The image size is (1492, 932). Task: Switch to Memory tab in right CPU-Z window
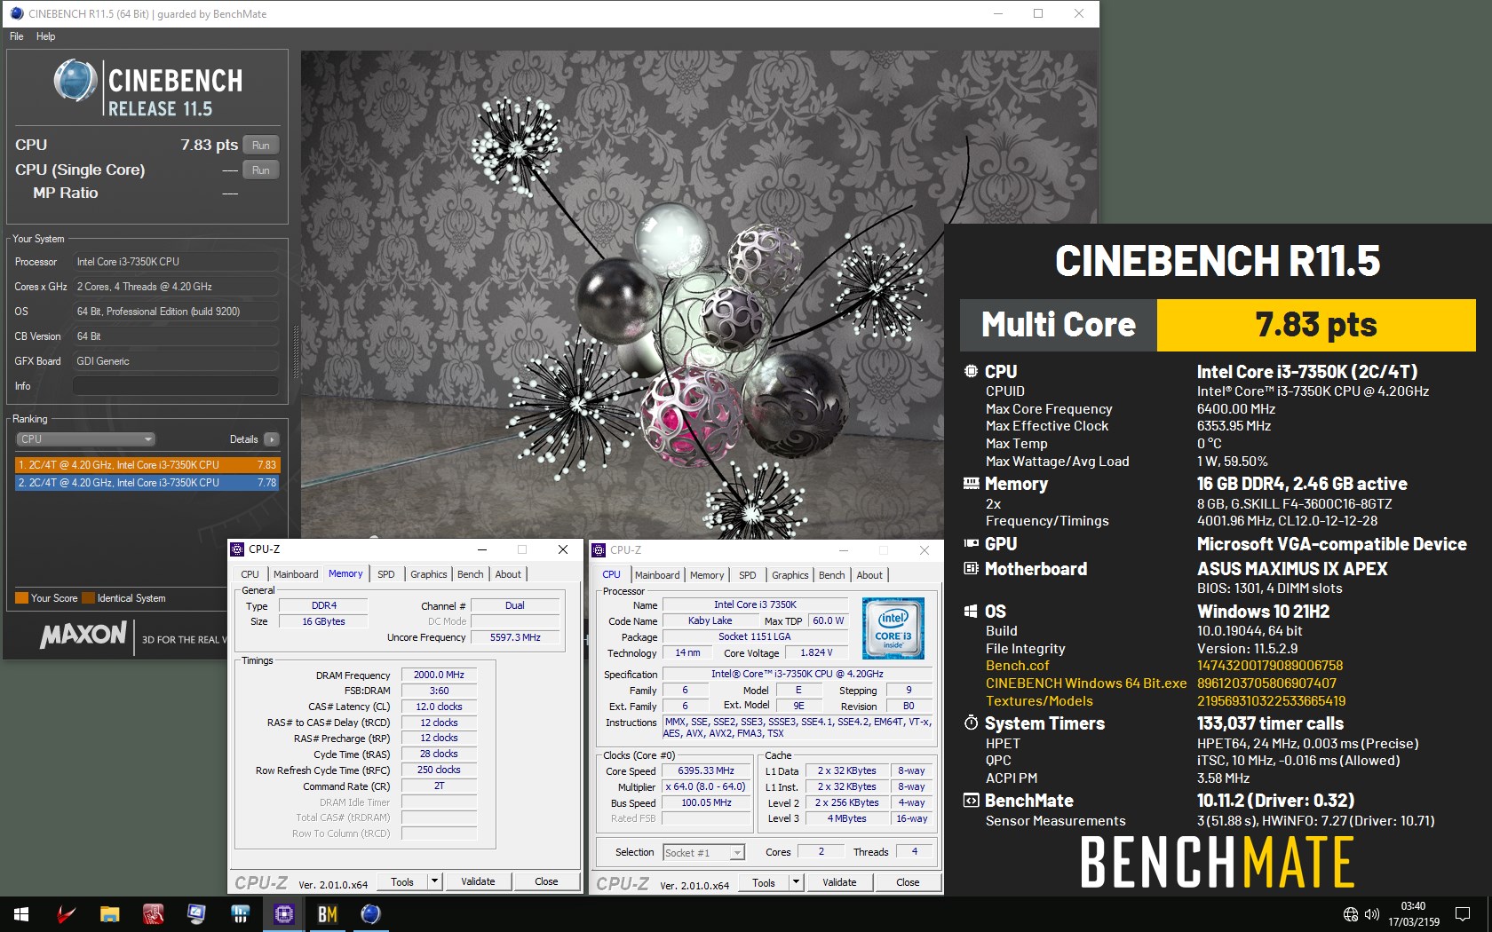click(707, 575)
